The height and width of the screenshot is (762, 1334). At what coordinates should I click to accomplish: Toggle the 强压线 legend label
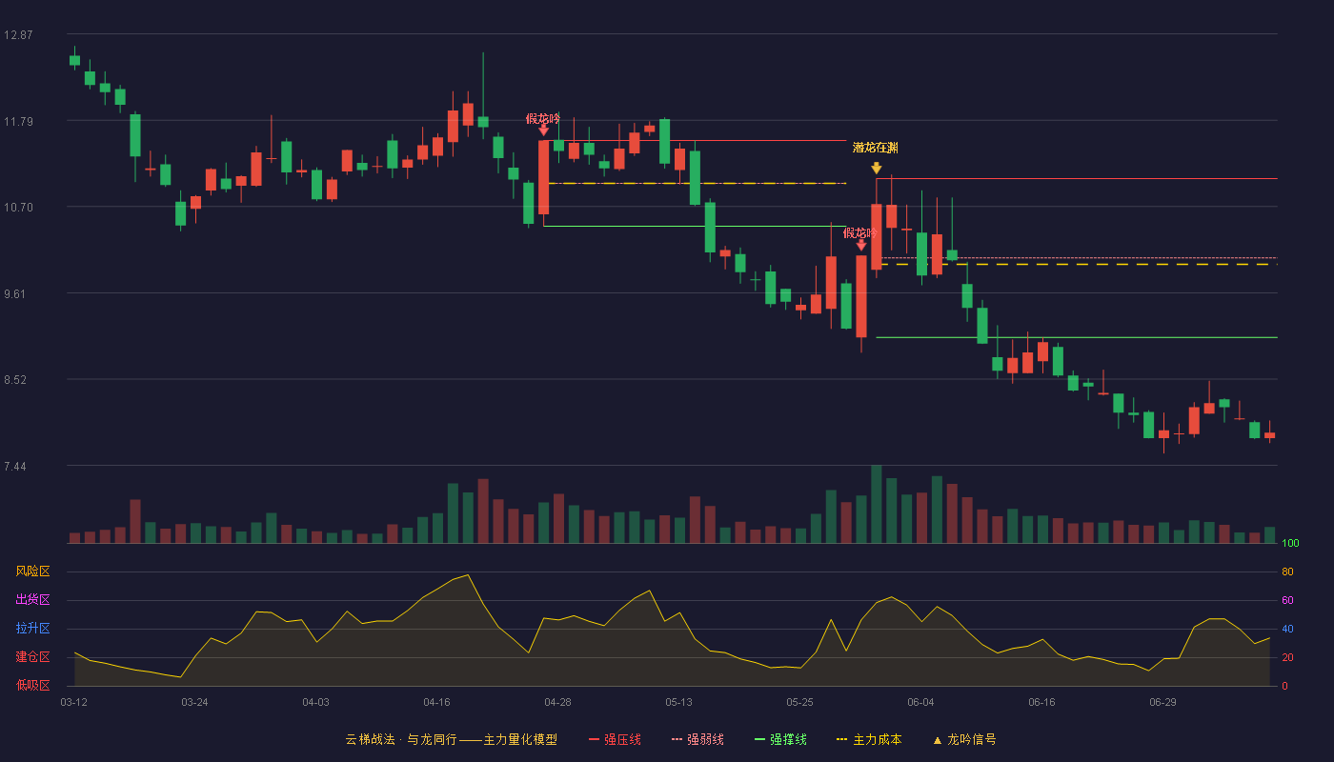tap(622, 739)
